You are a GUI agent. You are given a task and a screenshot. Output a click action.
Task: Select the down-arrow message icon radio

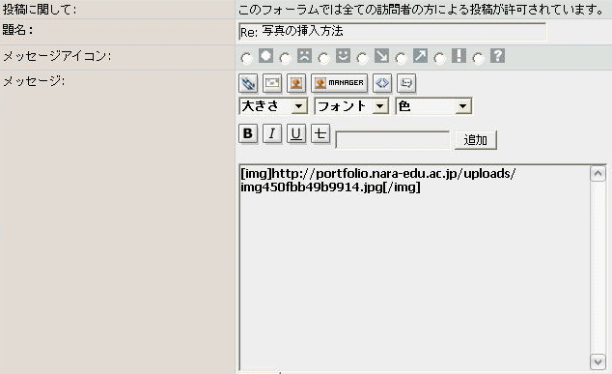tap(363, 59)
